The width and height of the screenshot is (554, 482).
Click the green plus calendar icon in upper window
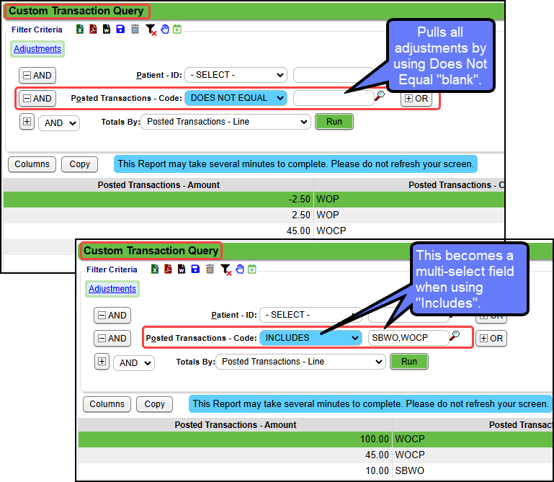[177, 30]
